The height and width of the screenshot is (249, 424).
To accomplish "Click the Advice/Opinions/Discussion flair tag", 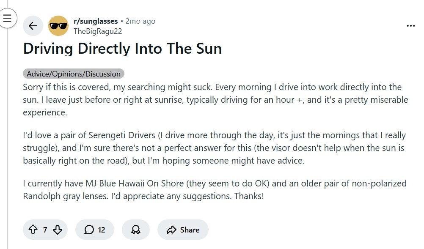I will coord(73,74).
